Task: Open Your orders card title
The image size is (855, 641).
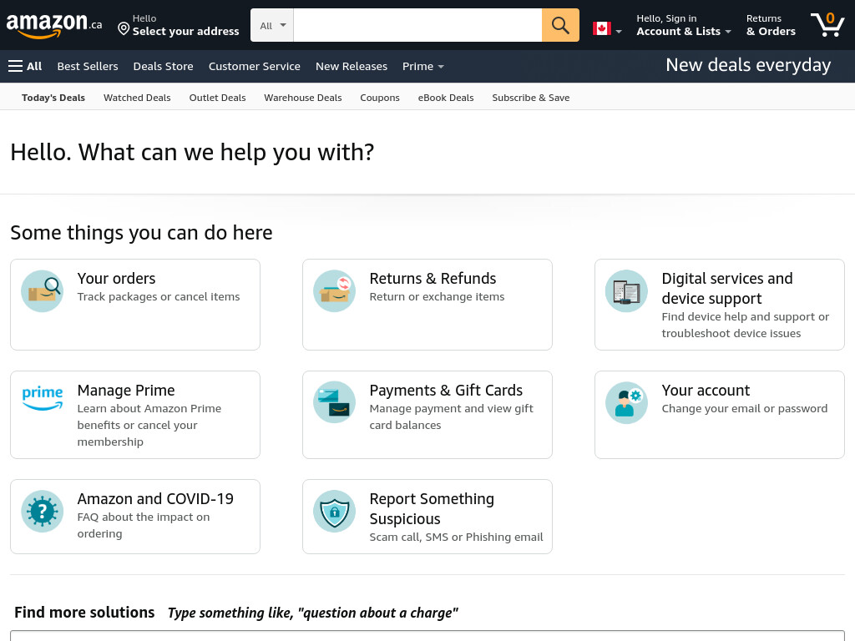Action: pyautogui.click(x=116, y=279)
